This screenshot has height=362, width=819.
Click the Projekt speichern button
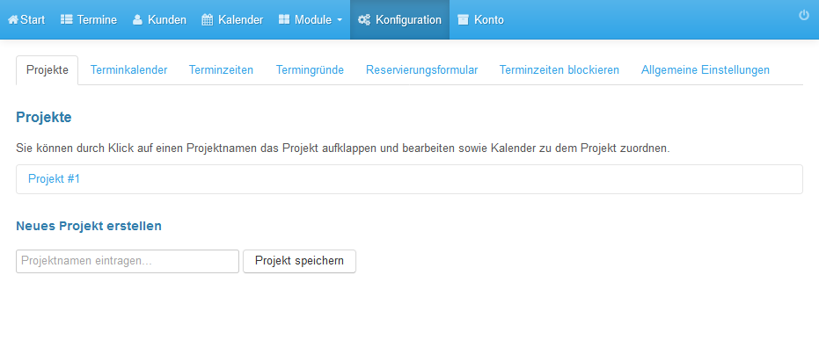299,261
